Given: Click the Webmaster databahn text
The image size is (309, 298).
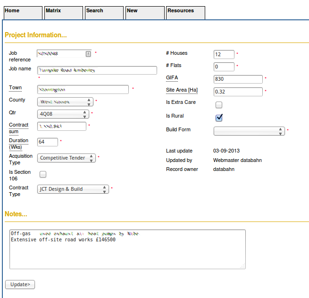Looking at the screenshot, I should tap(237, 160).
